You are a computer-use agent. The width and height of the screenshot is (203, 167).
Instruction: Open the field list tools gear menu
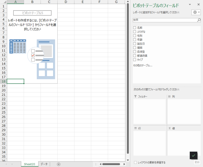196,12
